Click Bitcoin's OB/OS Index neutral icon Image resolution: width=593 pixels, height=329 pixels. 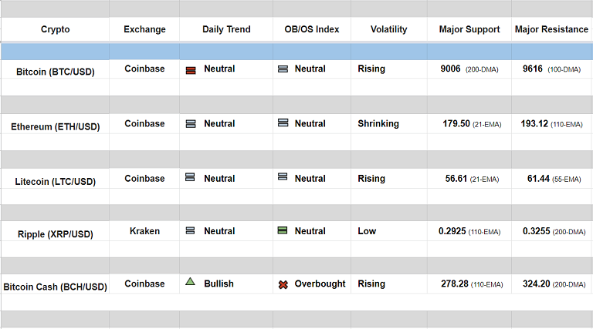click(x=283, y=69)
